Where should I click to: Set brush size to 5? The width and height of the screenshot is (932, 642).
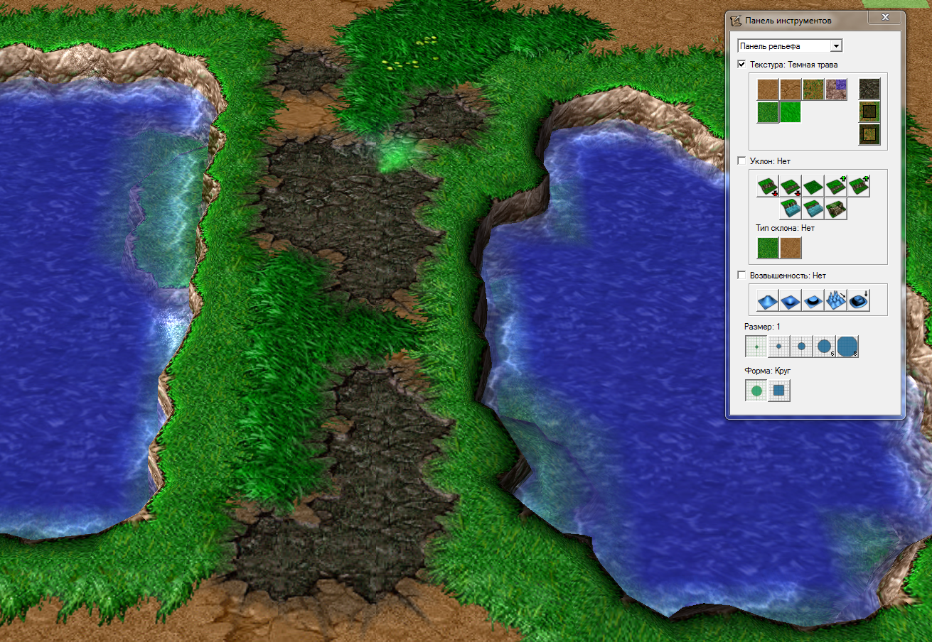tap(825, 347)
